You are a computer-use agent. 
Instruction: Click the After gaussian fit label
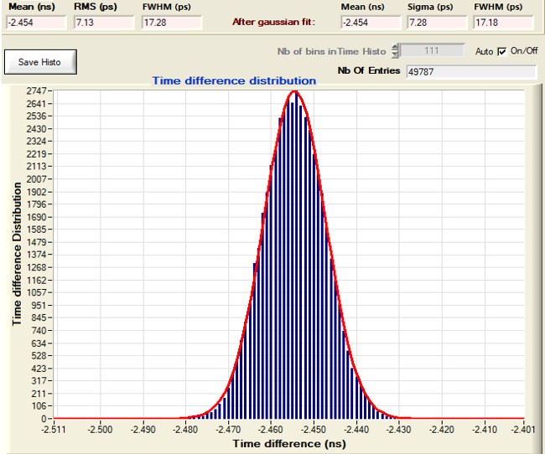(272, 20)
